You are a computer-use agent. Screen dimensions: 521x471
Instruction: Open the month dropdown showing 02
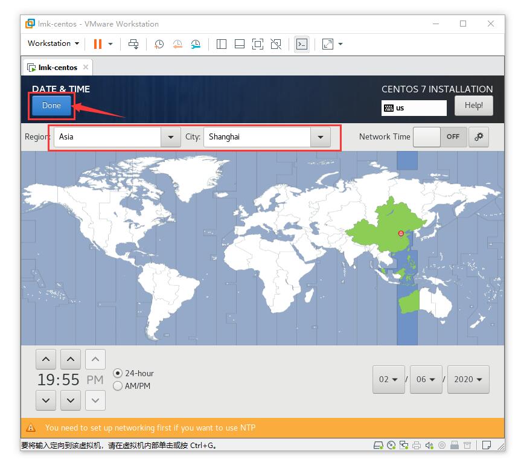[x=388, y=379]
